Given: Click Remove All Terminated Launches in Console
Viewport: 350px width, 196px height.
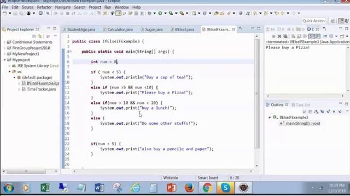Looking at the screenshot, I should (285, 36).
